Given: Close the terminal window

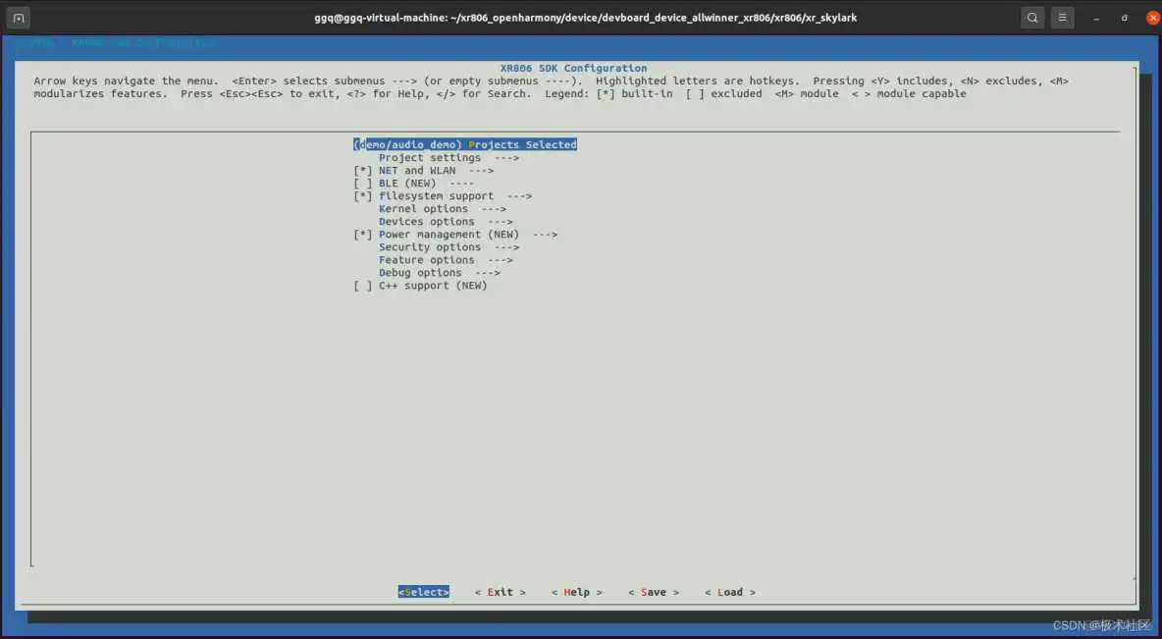Looking at the screenshot, I should point(1152,18).
